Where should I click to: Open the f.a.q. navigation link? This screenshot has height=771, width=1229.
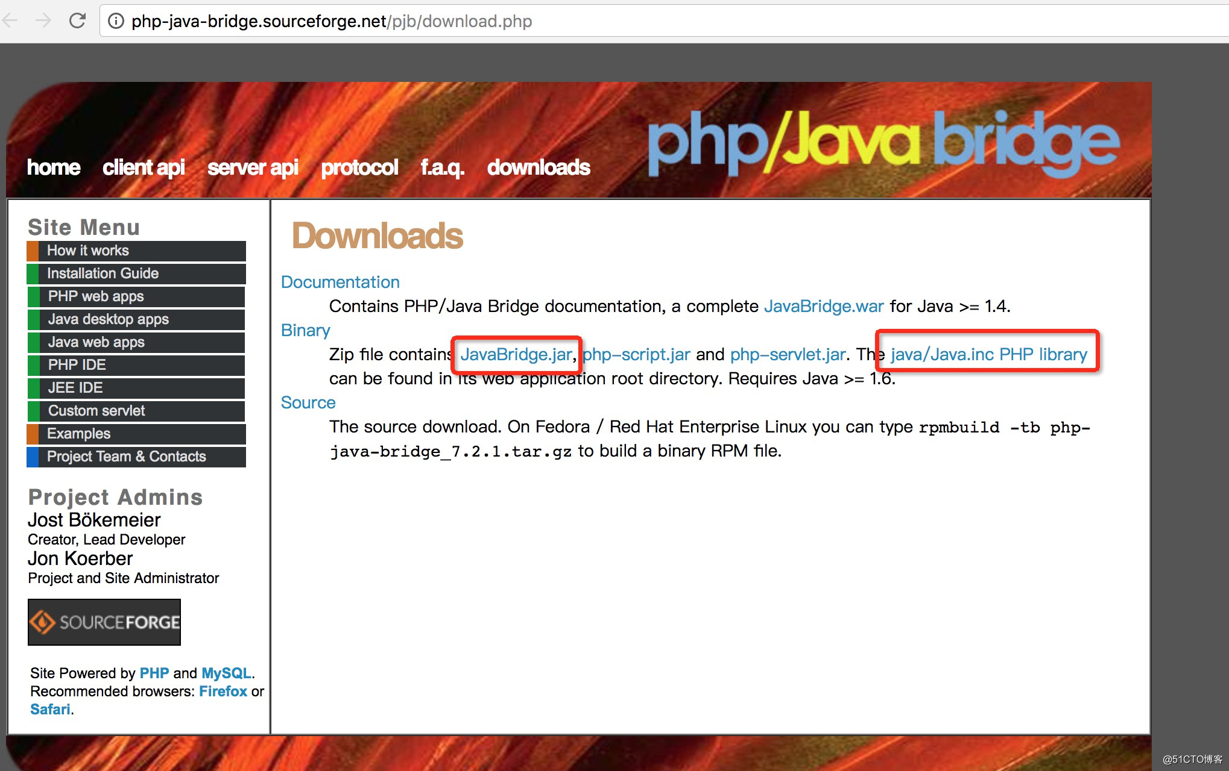[x=442, y=167]
